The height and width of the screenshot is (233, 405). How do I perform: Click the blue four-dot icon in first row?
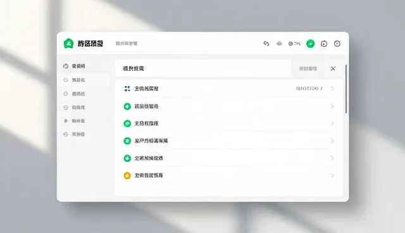tap(127, 89)
